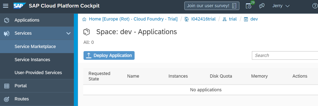
Task: Click the feedback chat icon
Action: tap(262, 6)
